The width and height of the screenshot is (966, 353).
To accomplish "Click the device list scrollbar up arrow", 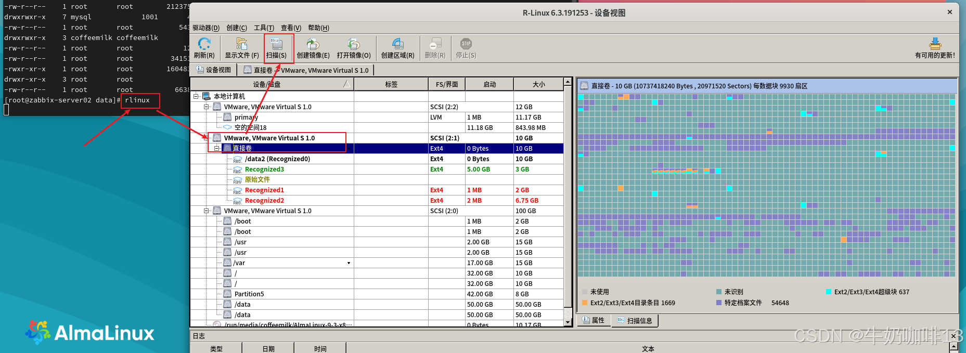I will point(568,82).
